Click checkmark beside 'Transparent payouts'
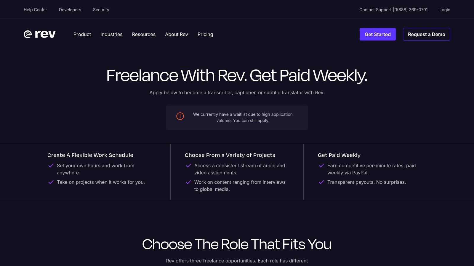The height and width of the screenshot is (266, 474). [x=321, y=182]
